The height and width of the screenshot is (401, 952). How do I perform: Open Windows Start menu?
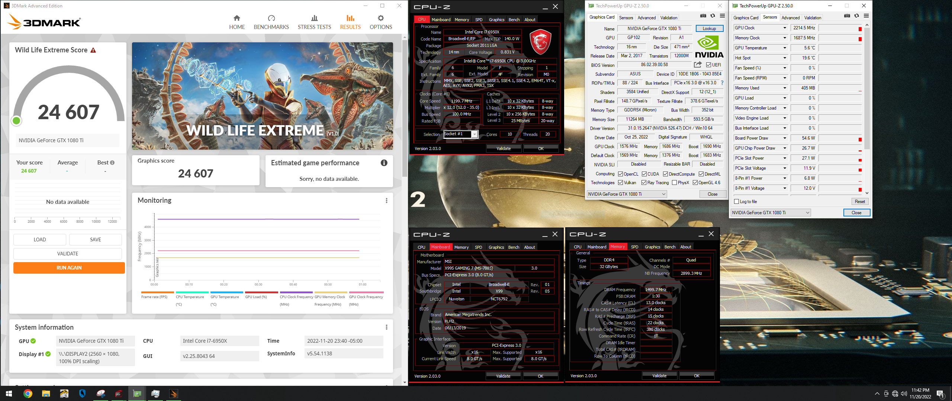(x=9, y=394)
